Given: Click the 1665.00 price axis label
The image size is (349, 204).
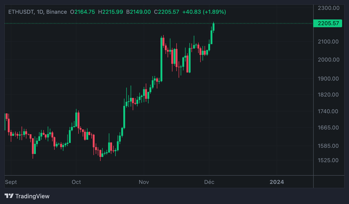Looking at the screenshot, I should click(x=329, y=128).
